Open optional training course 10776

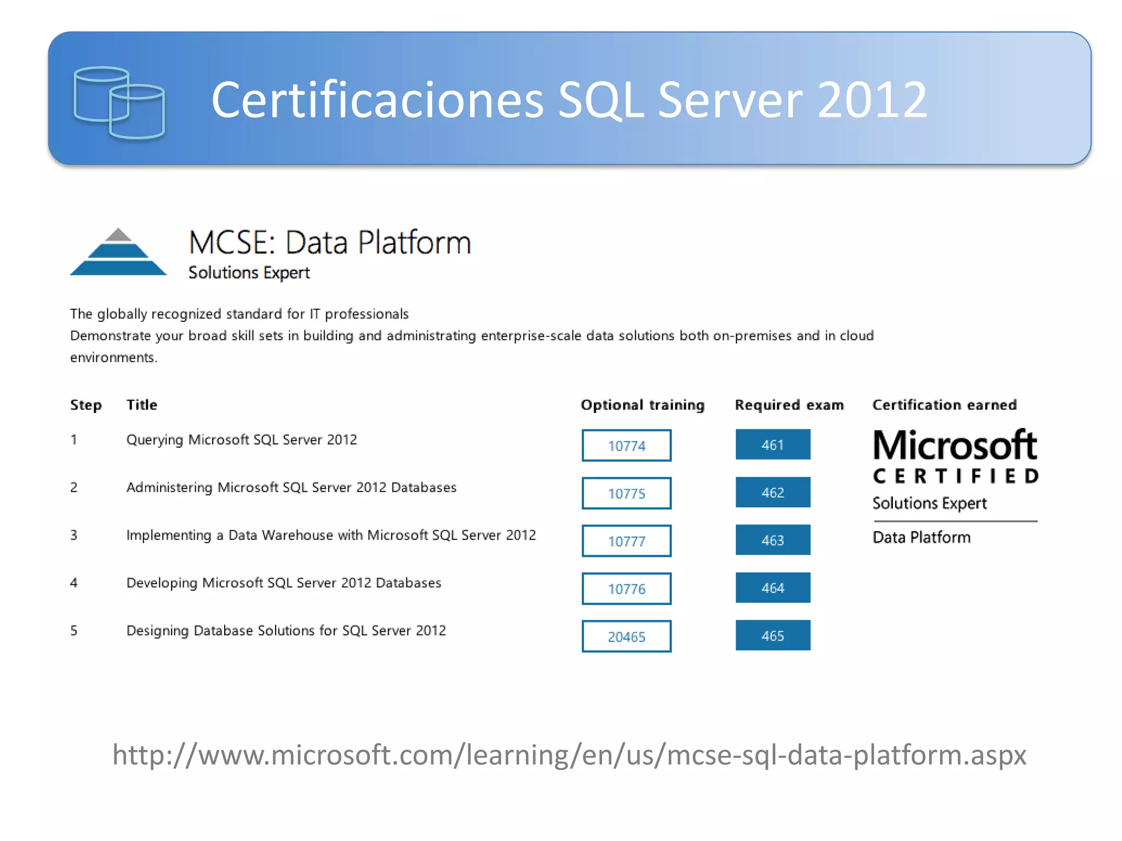coord(626,588)
